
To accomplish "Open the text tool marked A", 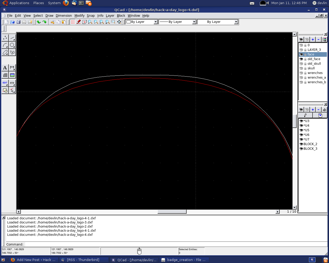I will 5,68.
